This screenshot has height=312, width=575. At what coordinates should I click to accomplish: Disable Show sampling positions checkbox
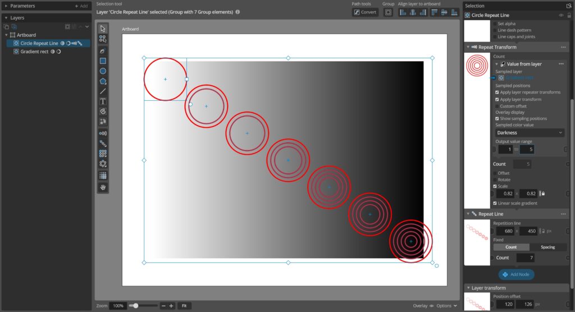click(497, 119)
